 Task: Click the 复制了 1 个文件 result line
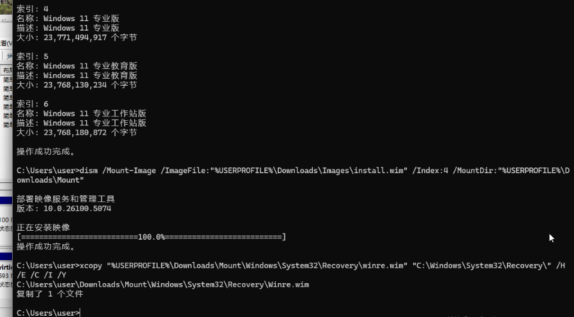tap(50, 294)
